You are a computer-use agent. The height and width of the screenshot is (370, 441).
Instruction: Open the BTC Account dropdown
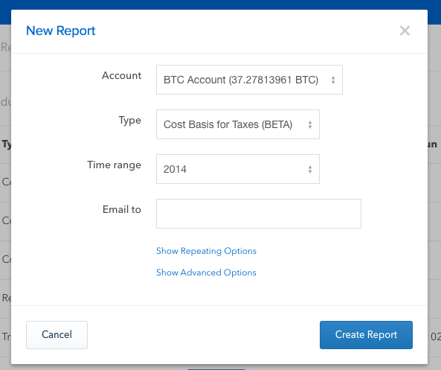coord(249,80)
